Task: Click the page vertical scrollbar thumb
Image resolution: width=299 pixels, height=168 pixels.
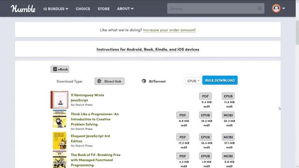Action: click(x=297, y=33)
